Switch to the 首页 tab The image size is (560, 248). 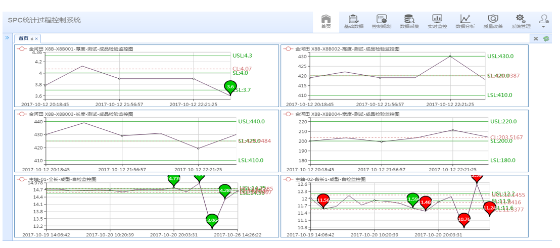pos(23,38)
